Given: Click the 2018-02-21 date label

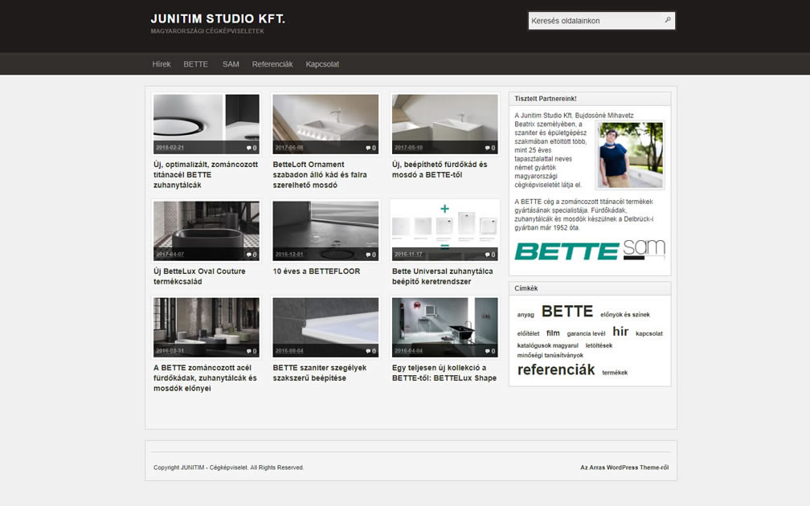Looking at the screenshot, I should pos(170,148).
